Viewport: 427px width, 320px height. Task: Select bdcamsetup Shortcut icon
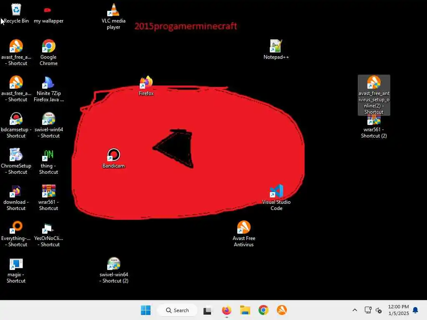coord(16,125)
